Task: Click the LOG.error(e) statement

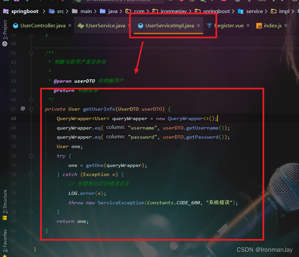Action: (87, 194)
